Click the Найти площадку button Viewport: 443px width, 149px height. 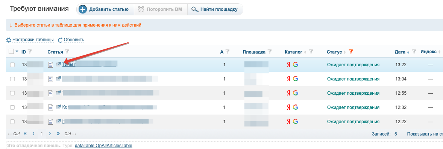(215, 9)
